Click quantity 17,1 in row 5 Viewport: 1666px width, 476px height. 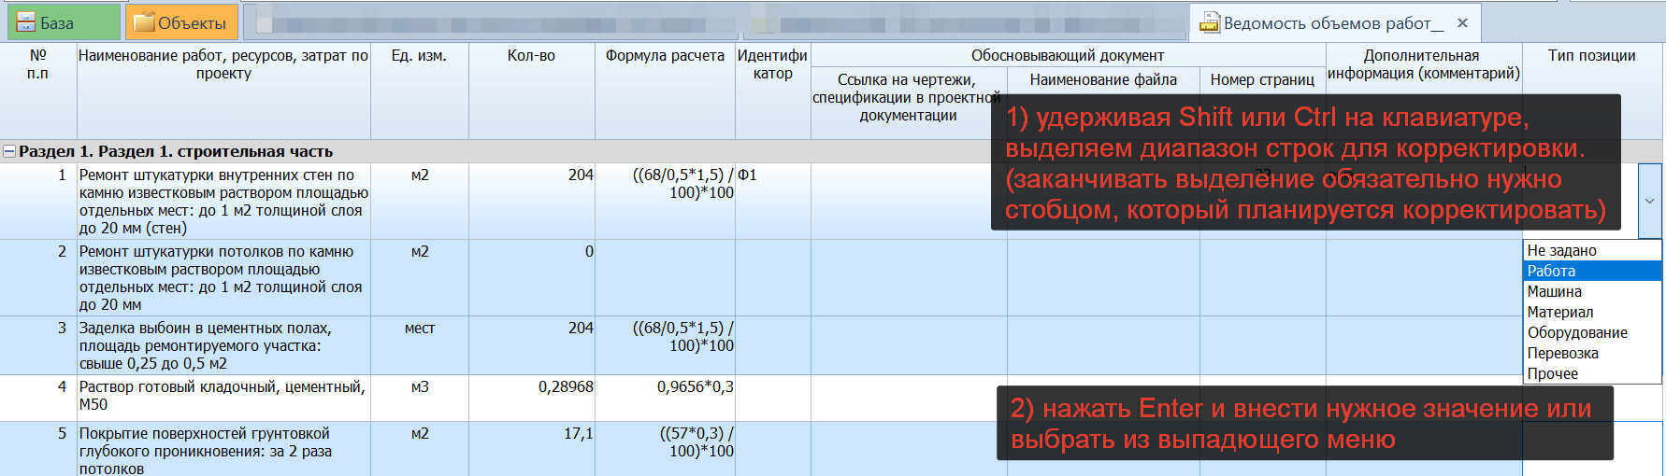pyautogui.click(x=531, y=450)
